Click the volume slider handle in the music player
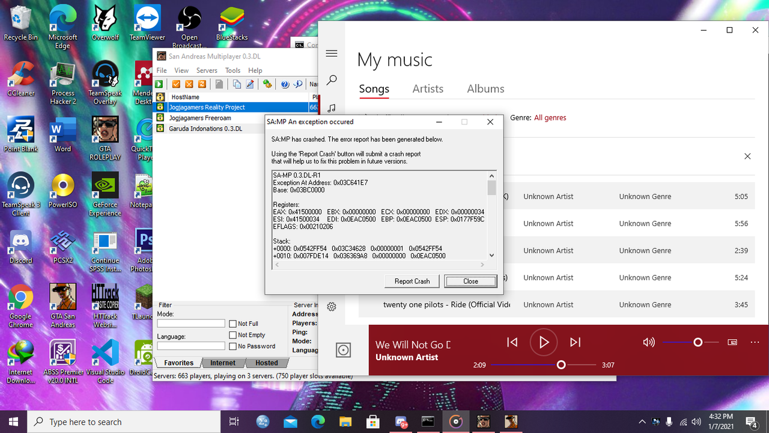Viewport: 769px width, 433px height. tap(698, 342)
